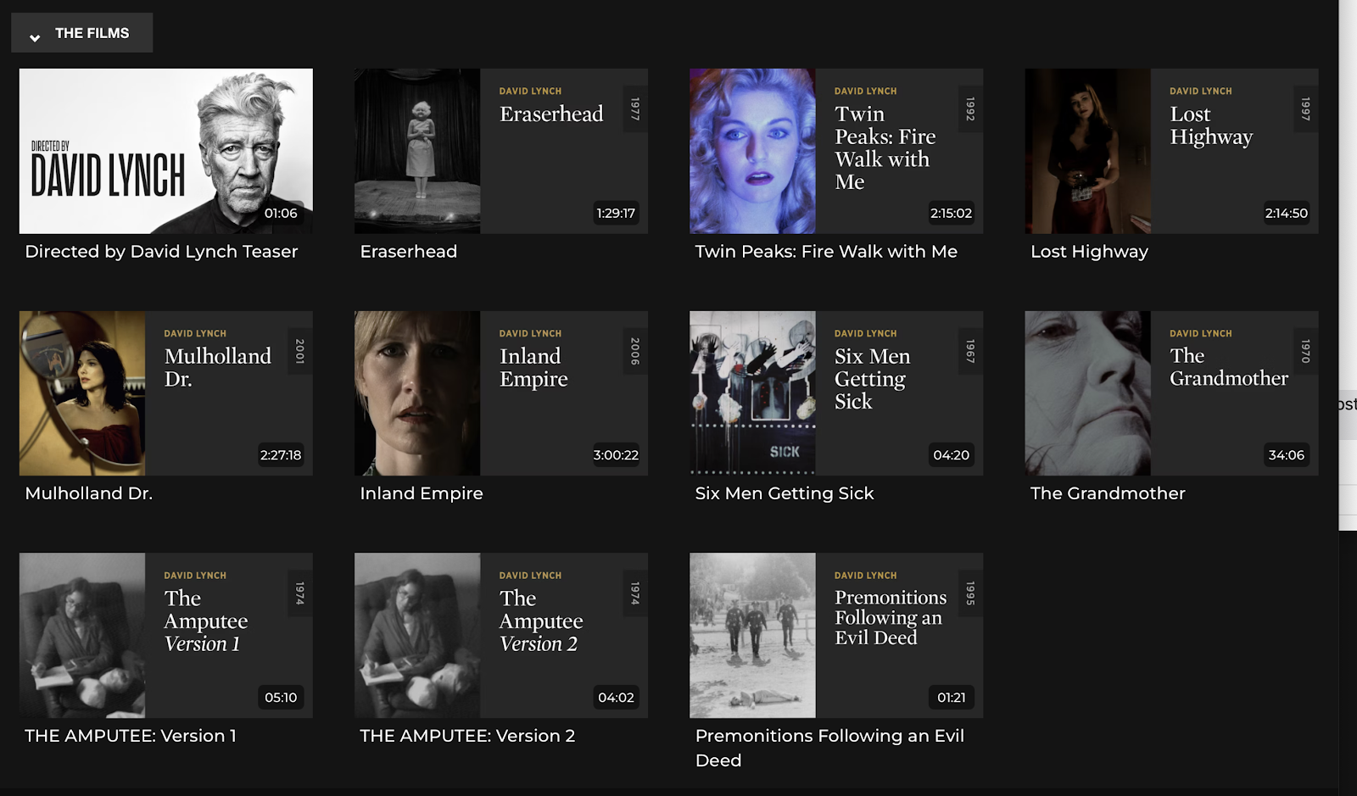Image resolution: width=1357 pixels, height=796 pixels.
Task: Click the 3:00:22 duration badge
Action: point(616,455)
